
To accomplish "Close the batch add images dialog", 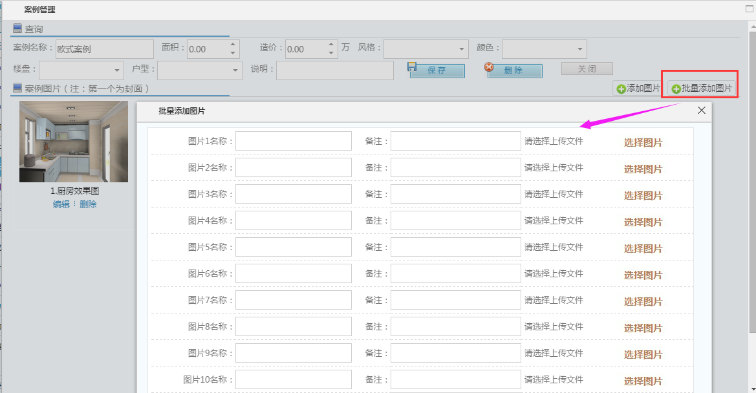I will 702,111.
